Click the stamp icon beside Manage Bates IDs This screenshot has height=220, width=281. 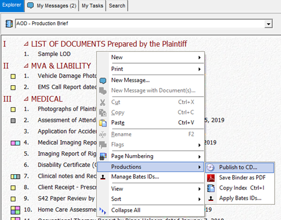[103, 177]
